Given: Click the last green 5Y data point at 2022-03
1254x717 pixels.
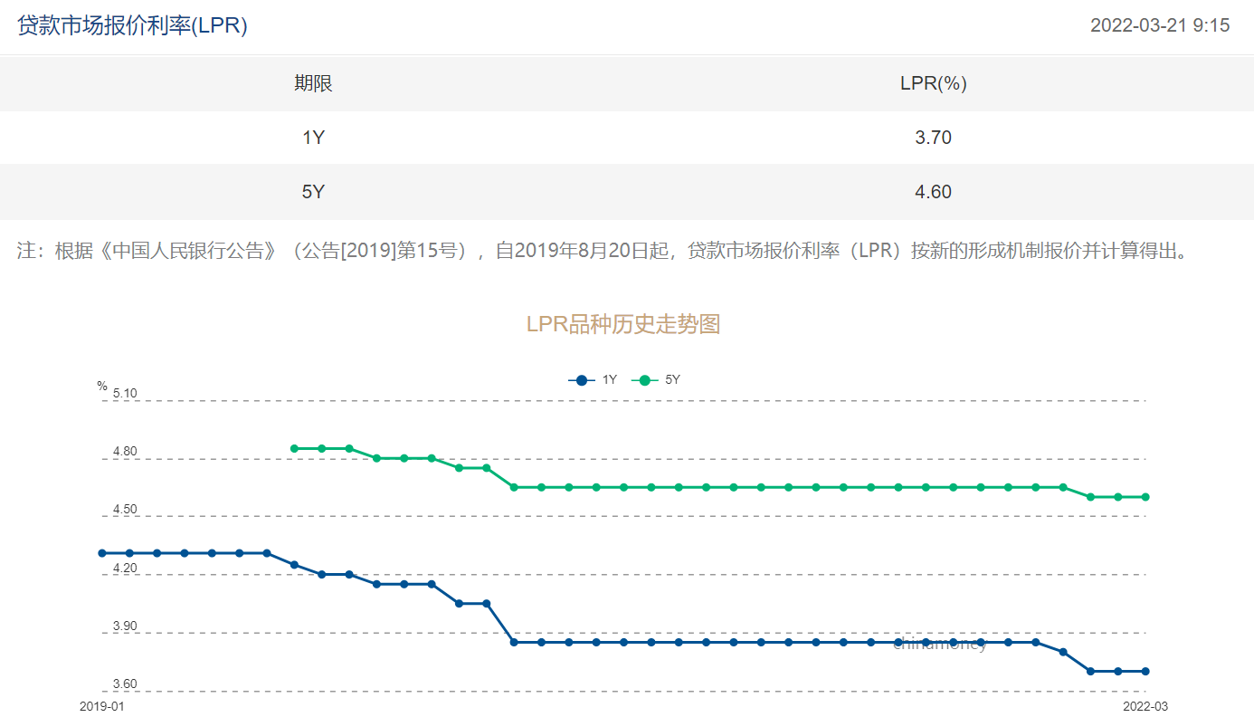Looking at the screenshot, I should tap(1145, 497).
